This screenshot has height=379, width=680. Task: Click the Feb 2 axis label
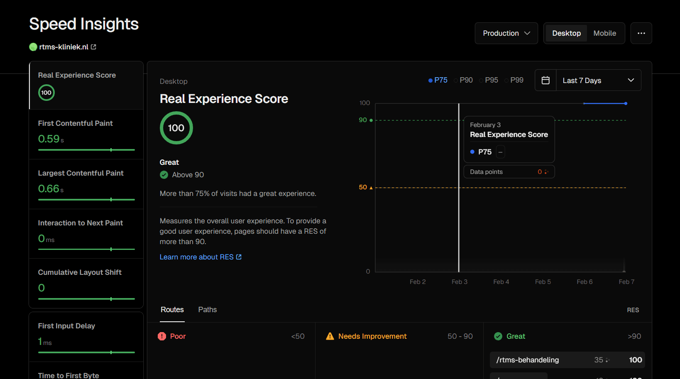418,282
